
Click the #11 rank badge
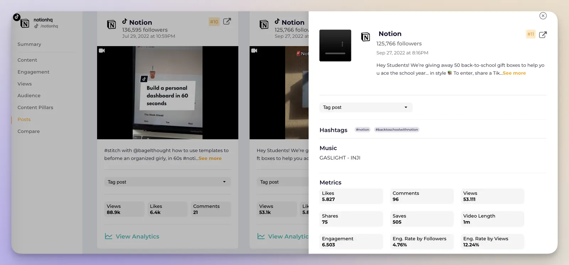click(531, 34)
